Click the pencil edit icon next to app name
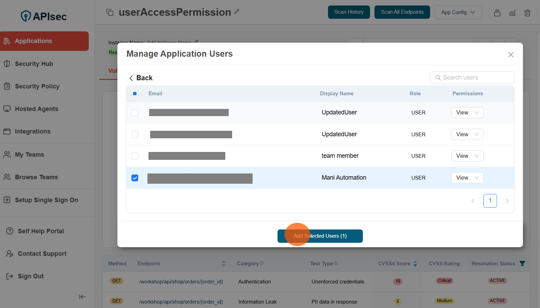This screenshot has height=308, width=540. pos(237,12)
